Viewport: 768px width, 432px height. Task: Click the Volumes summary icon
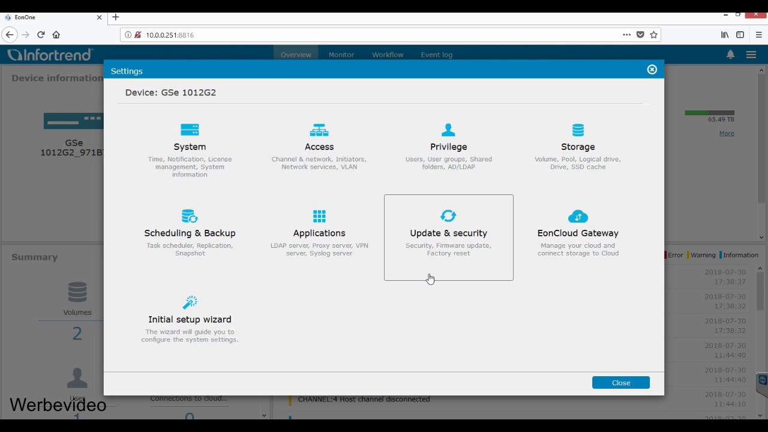pyautogui.click(x=77, y=292)
